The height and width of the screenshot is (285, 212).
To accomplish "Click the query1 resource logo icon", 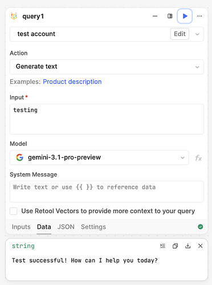I will pyautogui.click(x=14, y=16).
